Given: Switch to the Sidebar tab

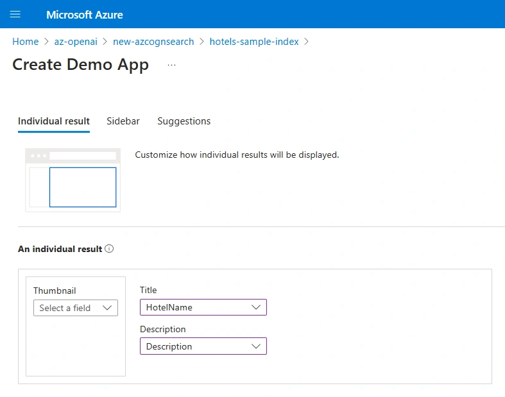Looking at the screenshot, I should pyautogui.click(x=123, y=121).
